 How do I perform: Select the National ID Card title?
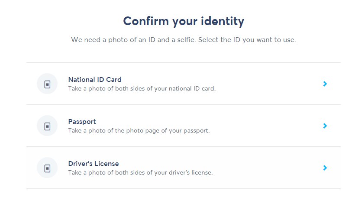click(x=95, y=80)
